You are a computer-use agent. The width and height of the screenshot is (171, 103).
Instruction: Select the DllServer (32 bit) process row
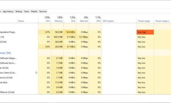tap(7, 92)
